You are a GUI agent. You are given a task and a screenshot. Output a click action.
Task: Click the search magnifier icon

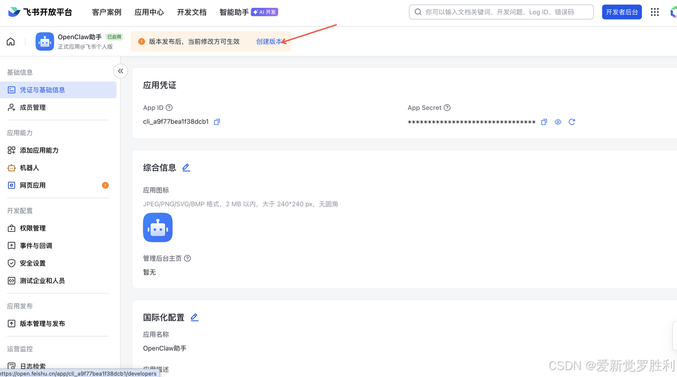coord(418,12)
